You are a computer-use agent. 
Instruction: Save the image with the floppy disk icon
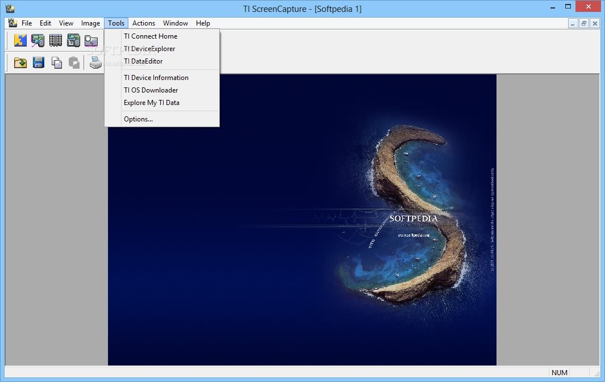tap(38, 62)
